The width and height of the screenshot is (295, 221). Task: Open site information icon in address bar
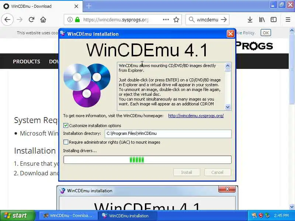70,20
